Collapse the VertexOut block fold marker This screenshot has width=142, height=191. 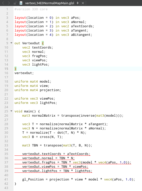point(11,43)
